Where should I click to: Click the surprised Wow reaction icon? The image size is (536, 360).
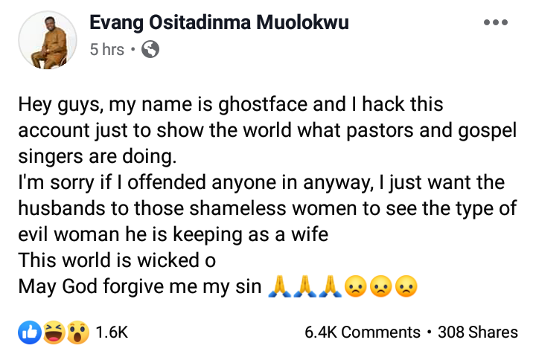coord(77,332)
